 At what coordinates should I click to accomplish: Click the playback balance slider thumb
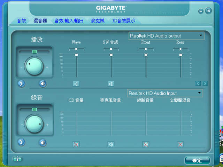tap(34, 52)
